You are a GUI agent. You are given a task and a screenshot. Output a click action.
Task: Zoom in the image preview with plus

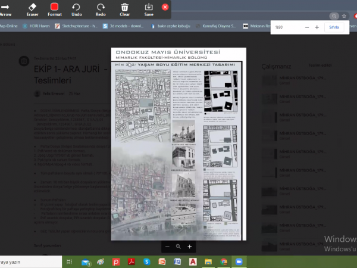[189, 247]
